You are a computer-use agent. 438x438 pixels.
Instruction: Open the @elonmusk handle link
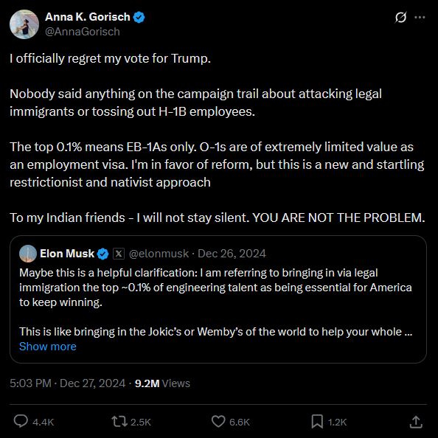click(159, 254)
